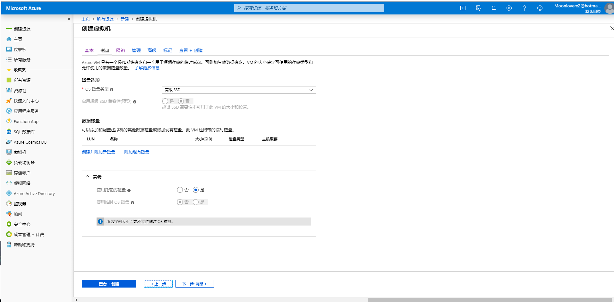Click the Azure Active Directory icon
This screenshot has height=302, width=614.
point(9,193)
